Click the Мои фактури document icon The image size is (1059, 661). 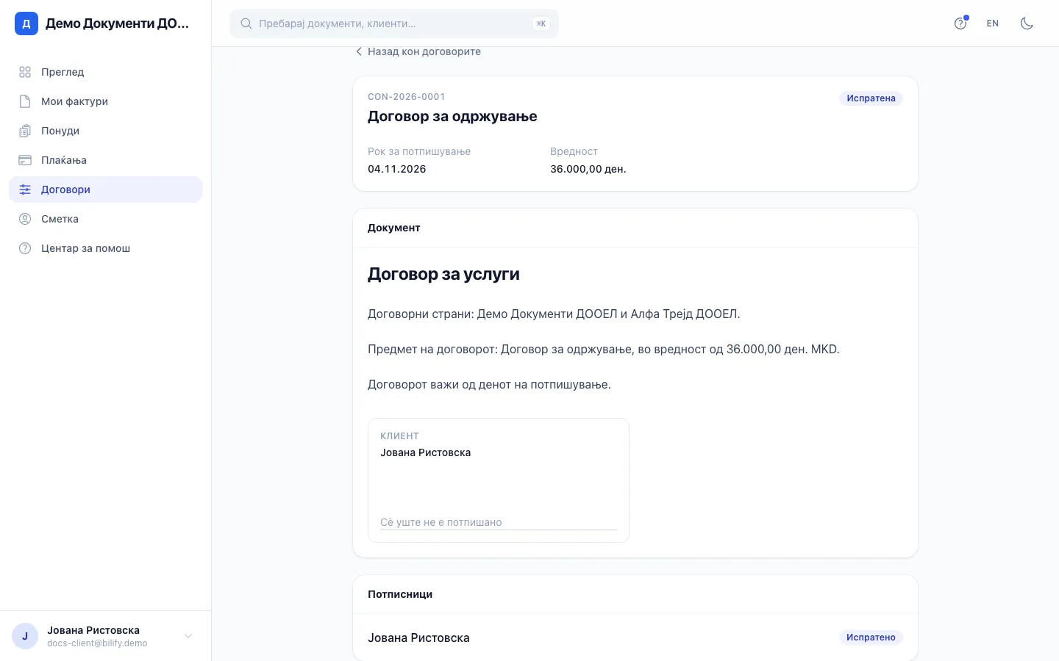coord(25,101)
